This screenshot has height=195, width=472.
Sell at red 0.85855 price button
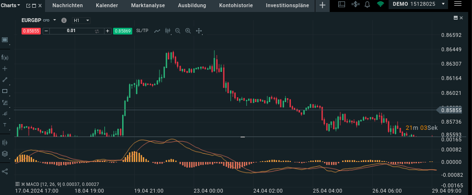point(31,31)
